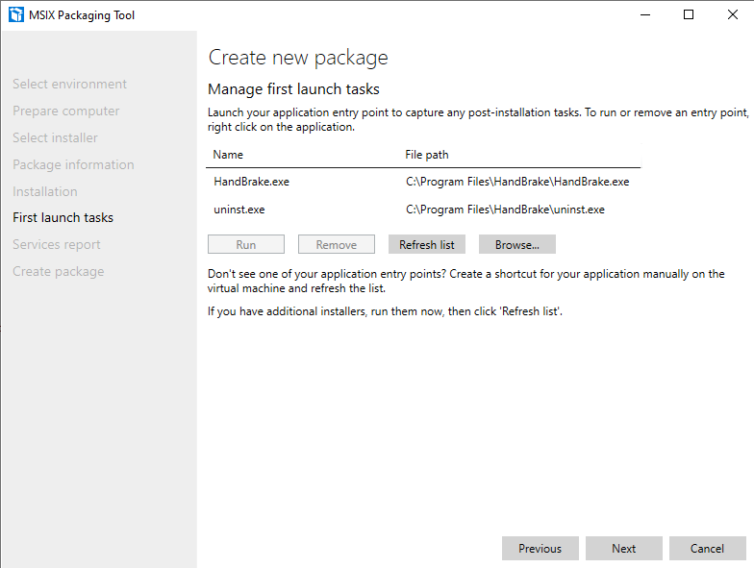The image size is (754, 568).
Task: Open the Browse... file dialog
Action: [x=516, y=245]
